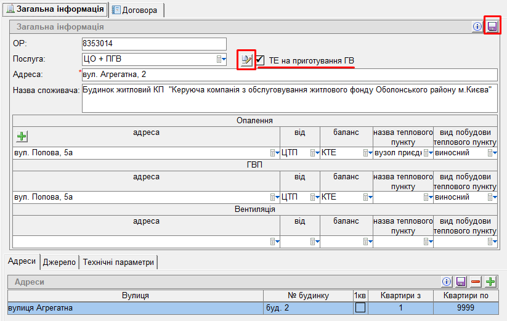Click the red minus icon in Адреси panel
Viewport: 507px width, 321px height.
pos(476,282)
